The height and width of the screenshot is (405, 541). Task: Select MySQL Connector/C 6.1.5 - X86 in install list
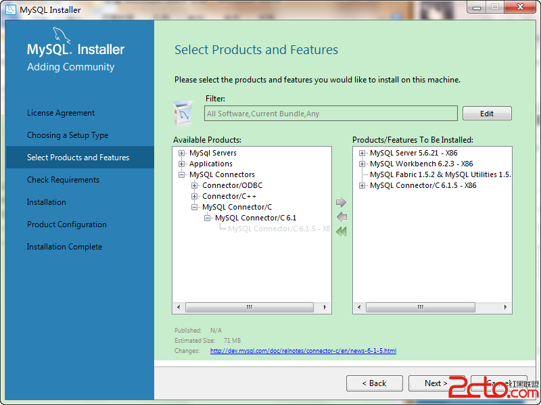423,185
